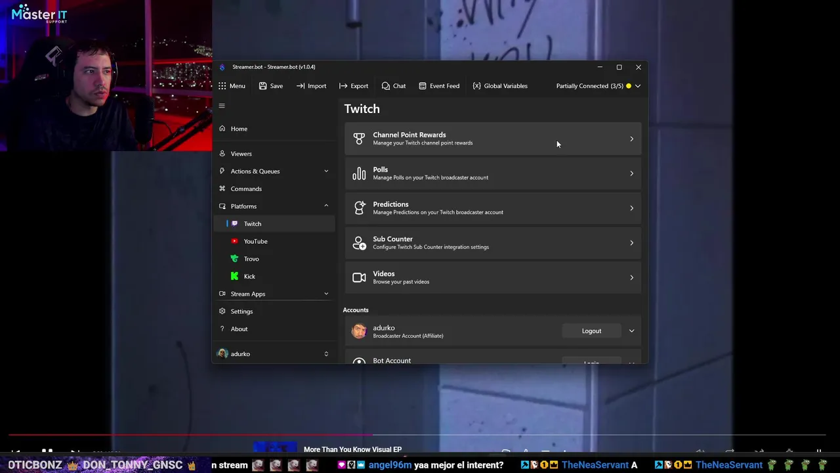The image size is (840, 473).
Task: Click "More Than You Know Visual EP" title
Action: [352, 450]
